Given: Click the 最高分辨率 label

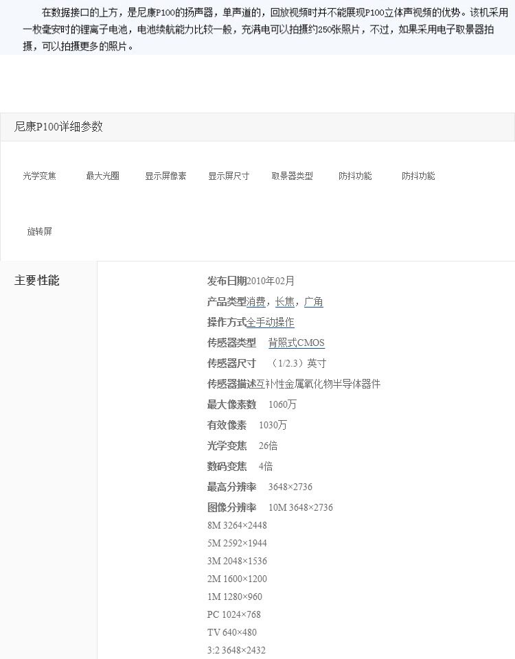Looking at the screenshot, I should pyautogui.click(x=231, y=487).
